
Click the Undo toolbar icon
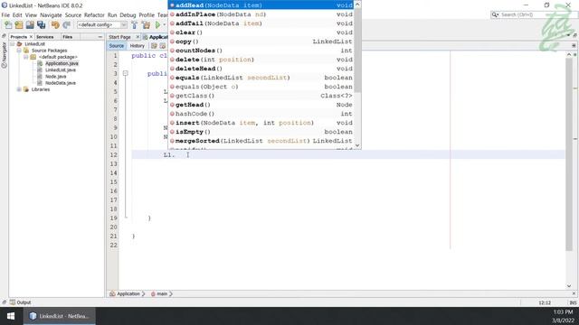click(x=55, y=24)
